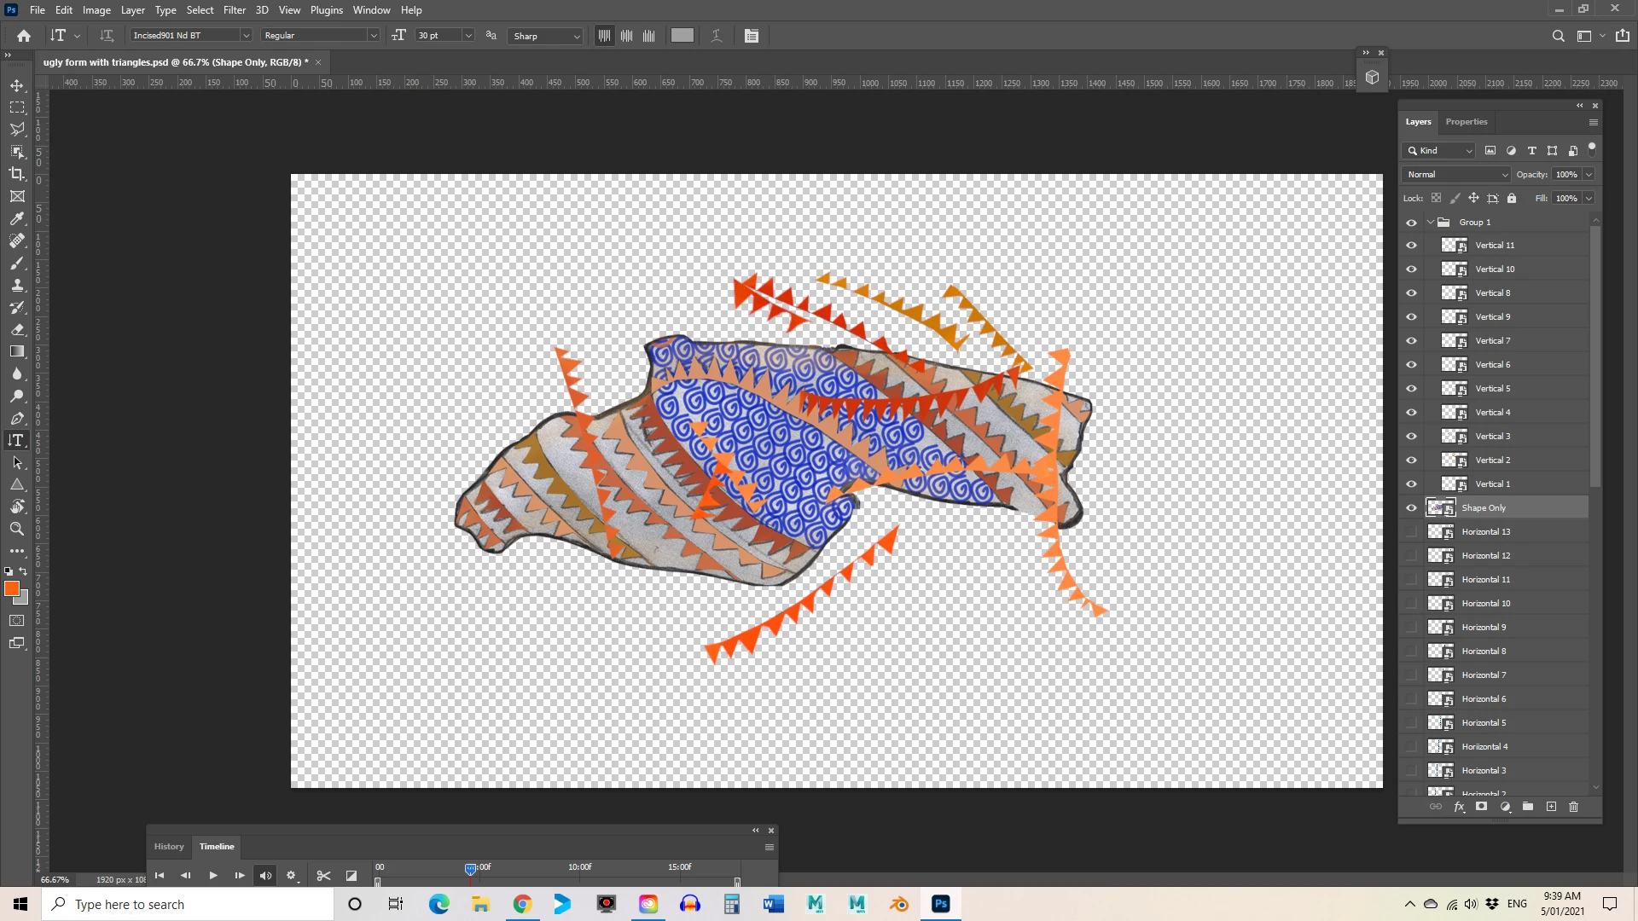
Task: Select the Move tool
Action: [x=17, y=85]
